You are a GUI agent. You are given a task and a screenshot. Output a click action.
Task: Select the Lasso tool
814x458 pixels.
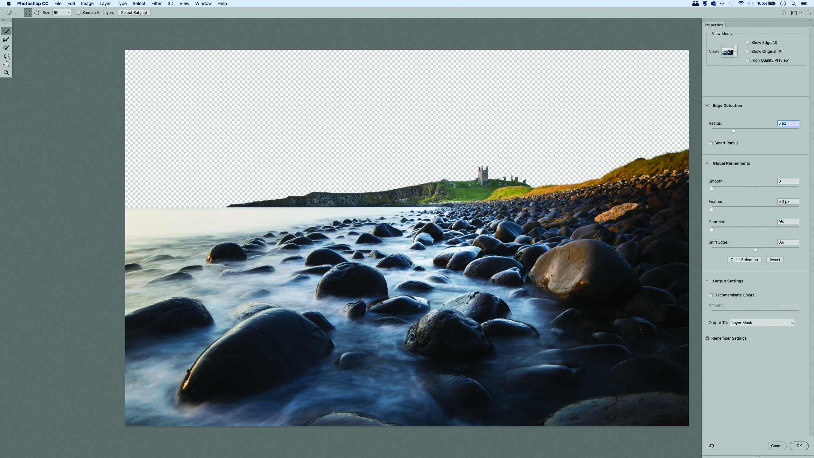tap(6, 56)
